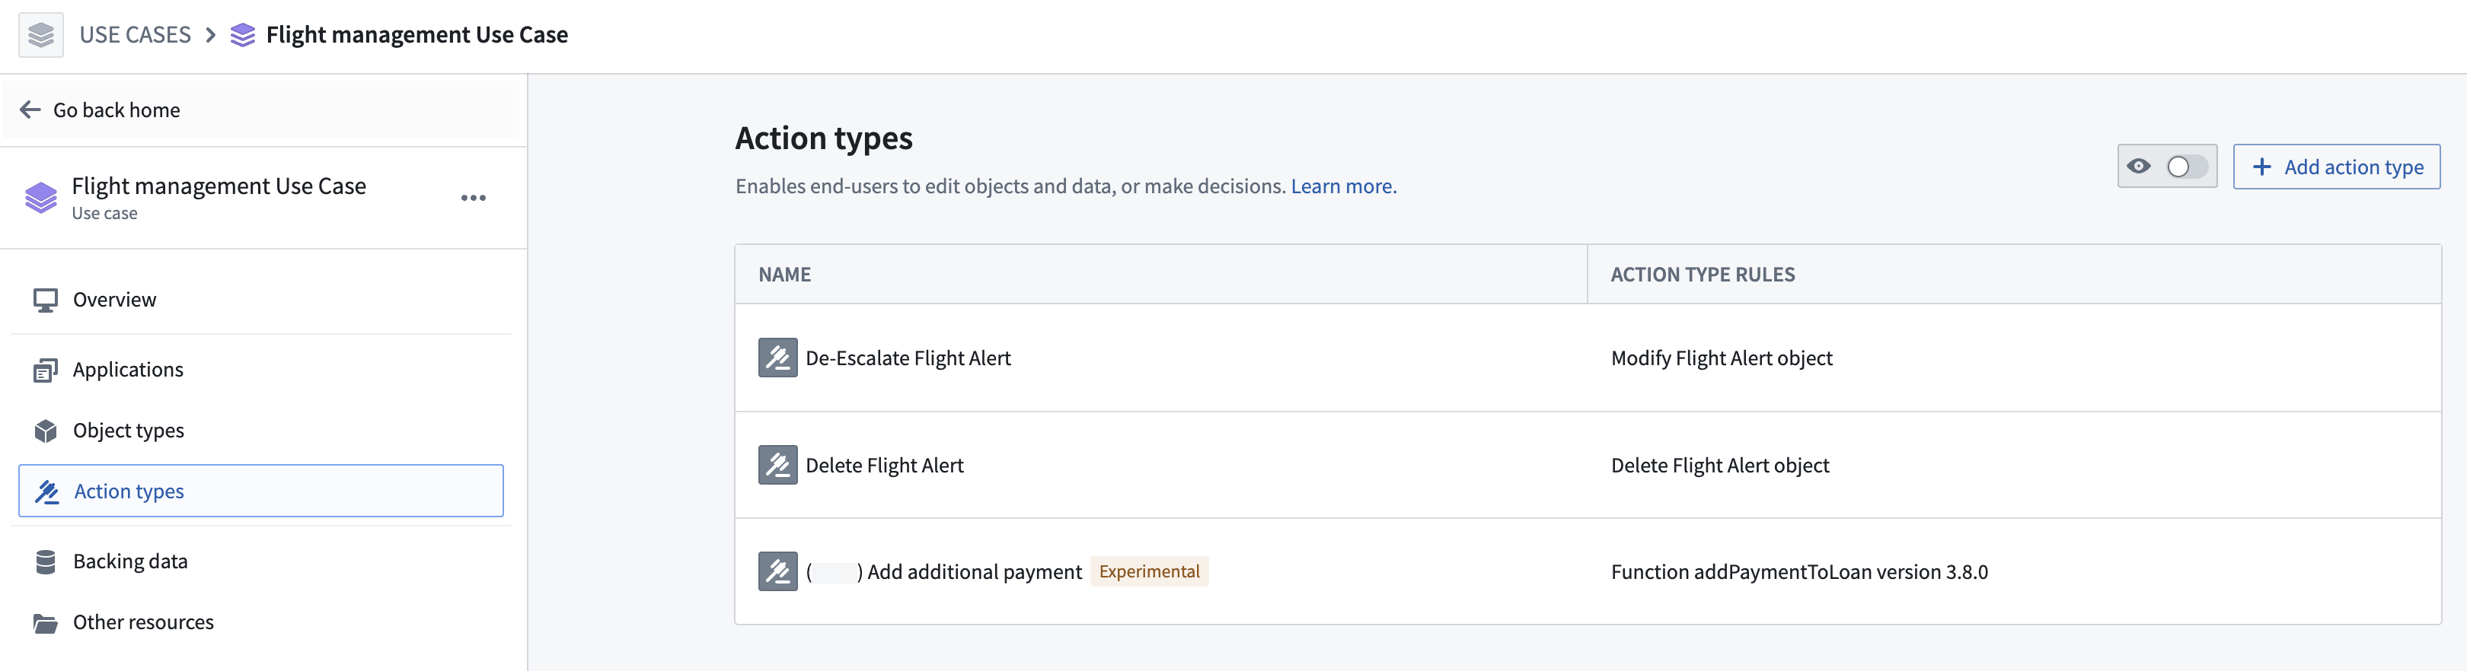Click the Add action type button
Image resolution: width=2467 pixels, height=671 pixels.
pos(2336,167)
